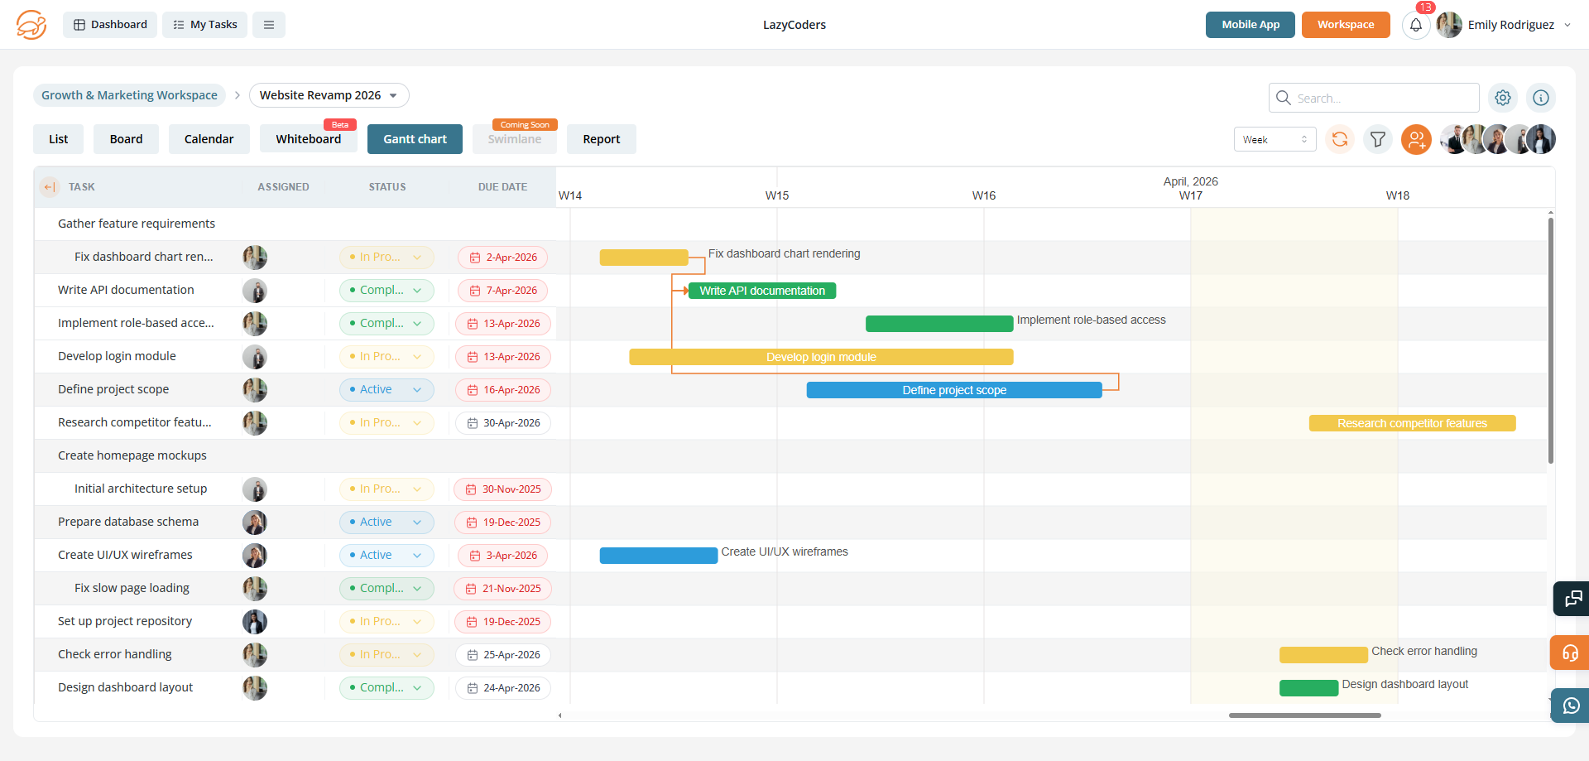1589x761 pixels.
Task: Open the filter funnel icon
Action: tap(1377, 139)
